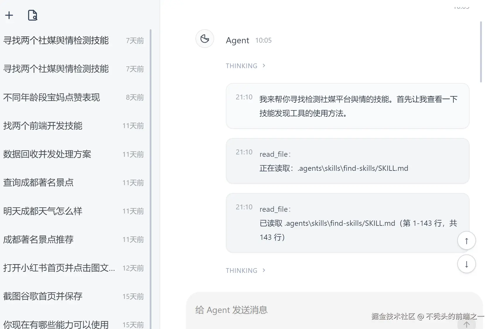Click the message starting 我来帮你寻找检测社媒平台舆情的技能
Image resolution: width=493 pixels, height=329 pixels.
click(x=347, y=106)
